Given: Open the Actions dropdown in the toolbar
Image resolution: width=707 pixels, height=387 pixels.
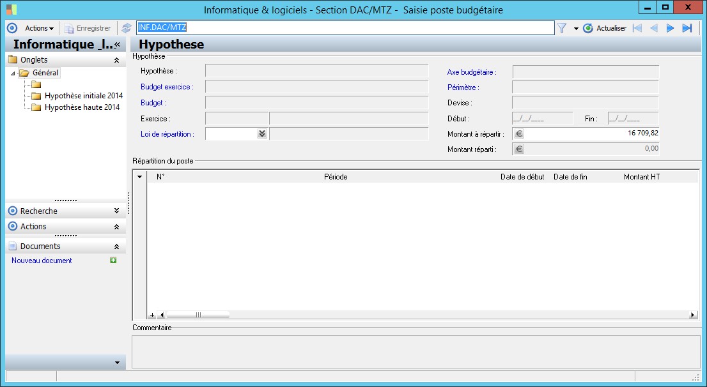Looking at the screenshot, I should tap(39, 28).
